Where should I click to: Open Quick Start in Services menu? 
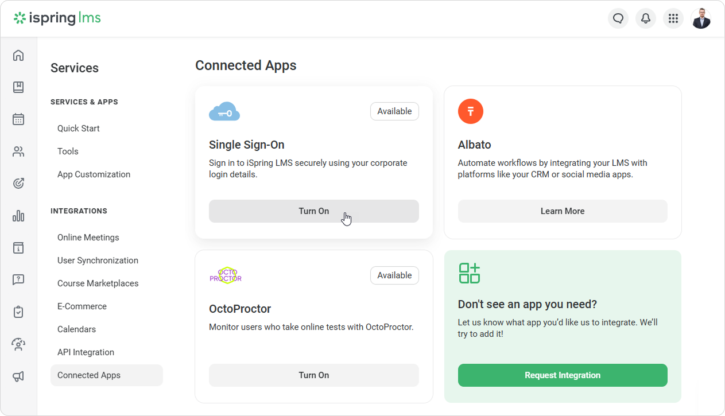[x=79, y=129]
